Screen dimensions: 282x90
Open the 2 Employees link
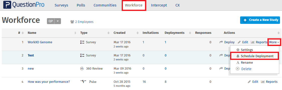(x=84, y=22)
